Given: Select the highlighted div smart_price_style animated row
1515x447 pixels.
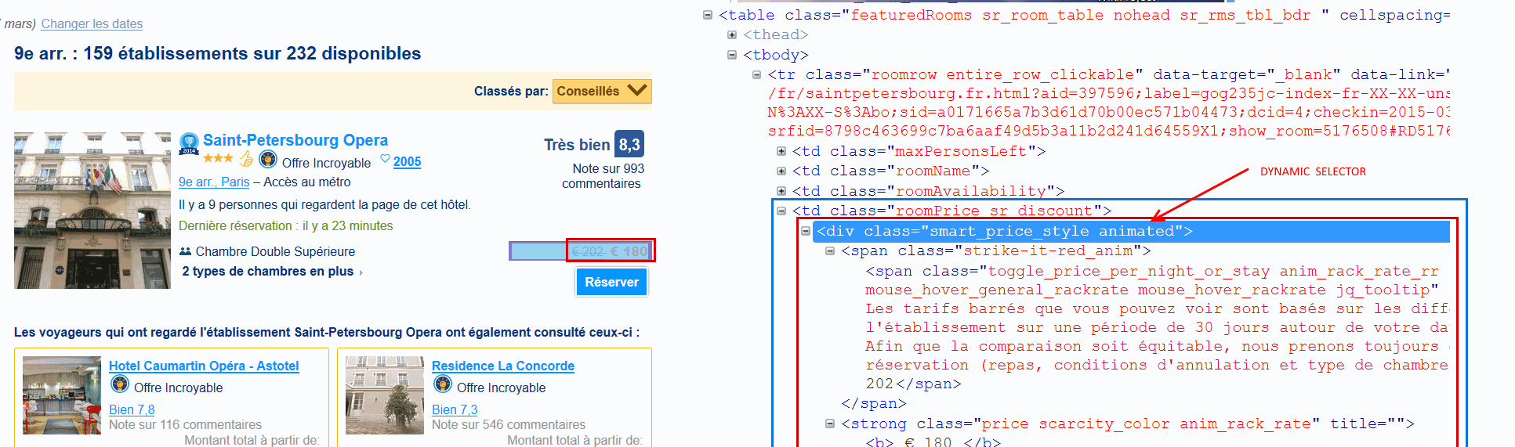Looking at the screenshot, I should 1131,231.
